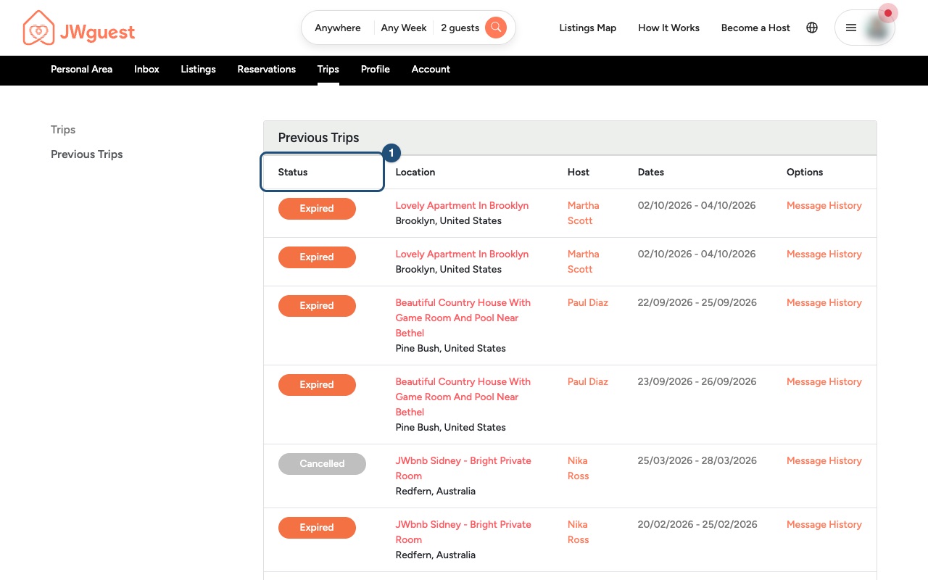Open the hamburger user menu
This screenshot has width=928, height=580.
[x=851, y=28]
